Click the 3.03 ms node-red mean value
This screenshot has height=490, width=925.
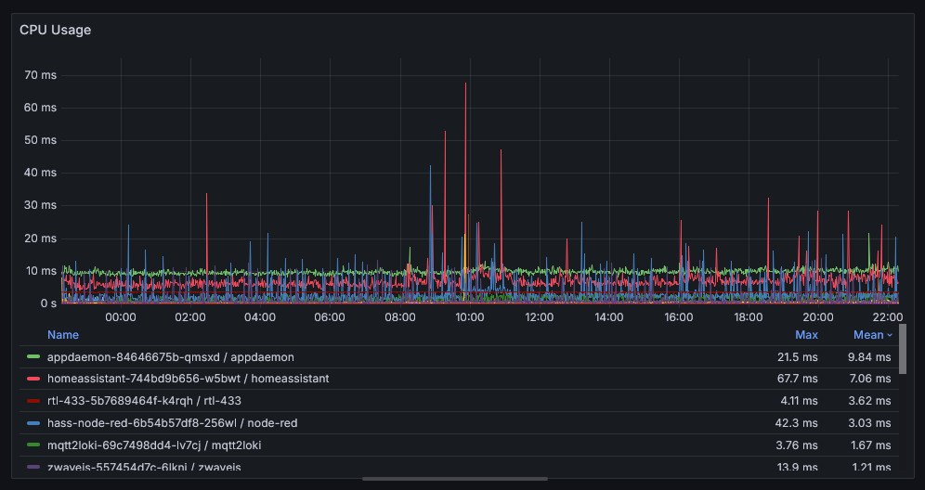click(870, 423)
